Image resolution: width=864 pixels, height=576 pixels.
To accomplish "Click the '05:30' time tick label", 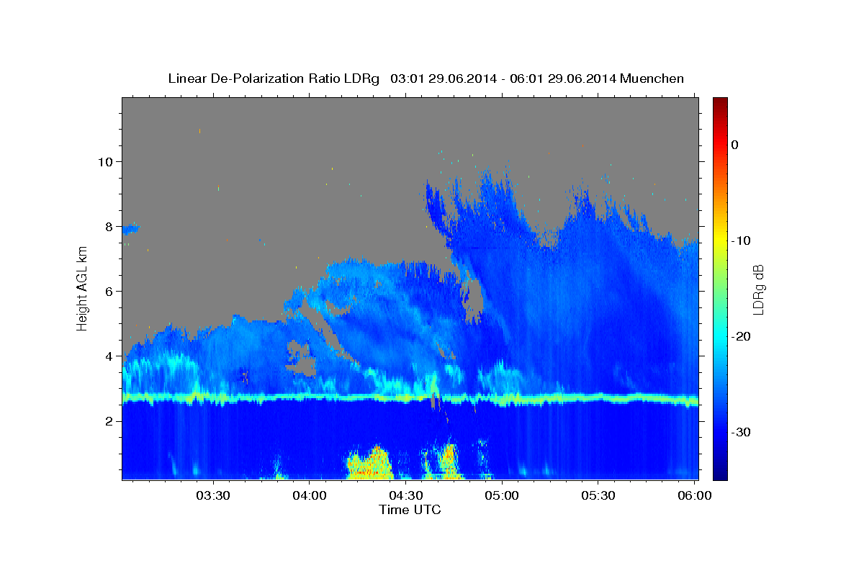I will click(x=598, y=496).
